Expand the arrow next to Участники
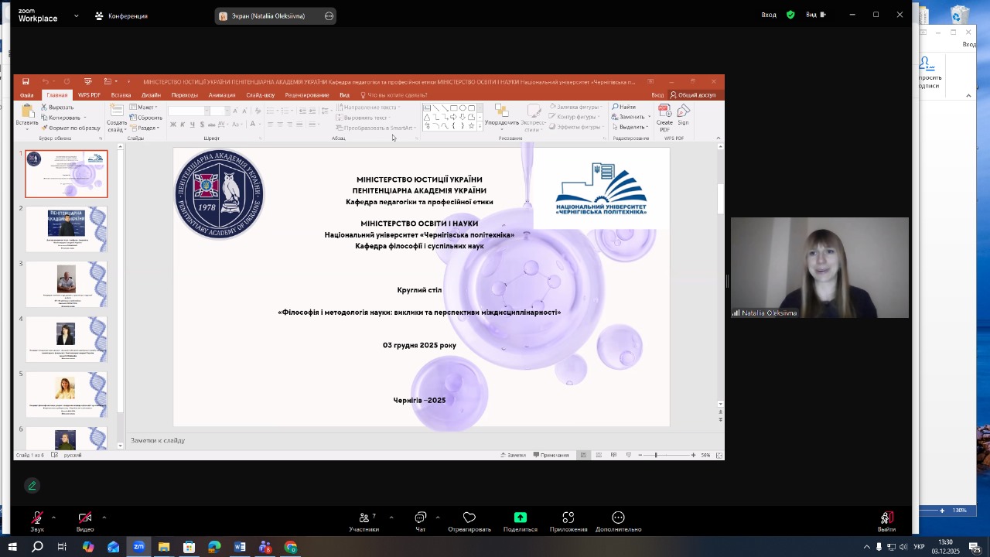The image size is (990, 557). coord(391,517)
